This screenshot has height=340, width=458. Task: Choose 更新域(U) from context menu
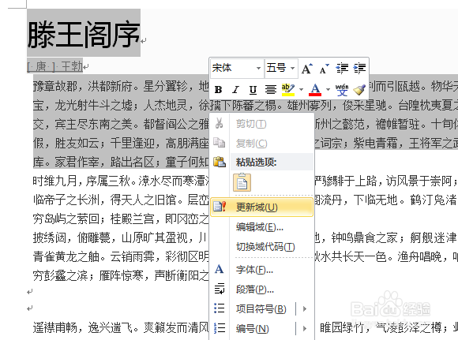[261, 207]
